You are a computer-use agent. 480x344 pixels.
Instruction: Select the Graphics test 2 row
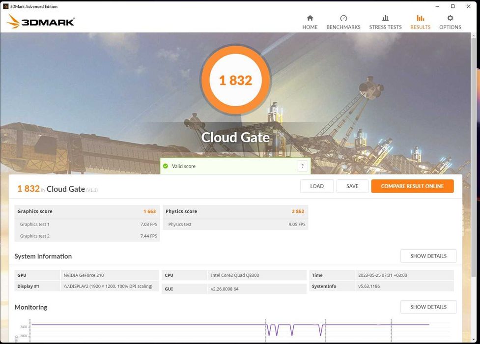(87, 236)
